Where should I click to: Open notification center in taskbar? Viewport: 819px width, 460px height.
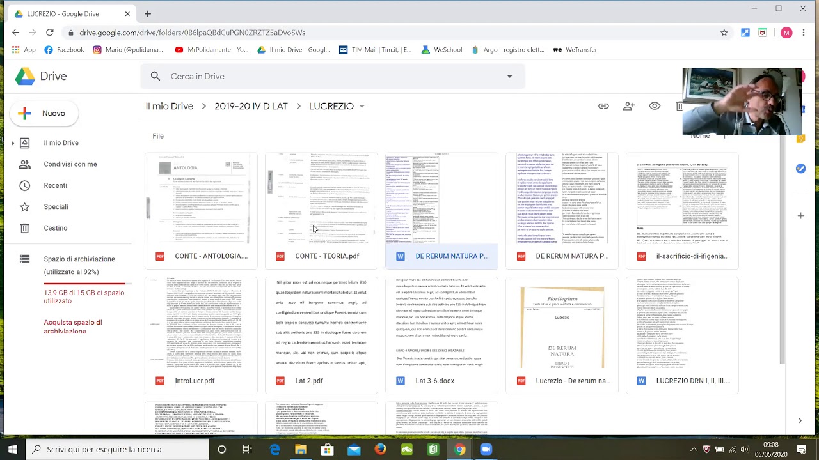point(801,450)
